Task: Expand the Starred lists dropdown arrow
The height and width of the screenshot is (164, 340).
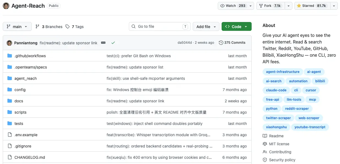Action: tap(334, 6)
